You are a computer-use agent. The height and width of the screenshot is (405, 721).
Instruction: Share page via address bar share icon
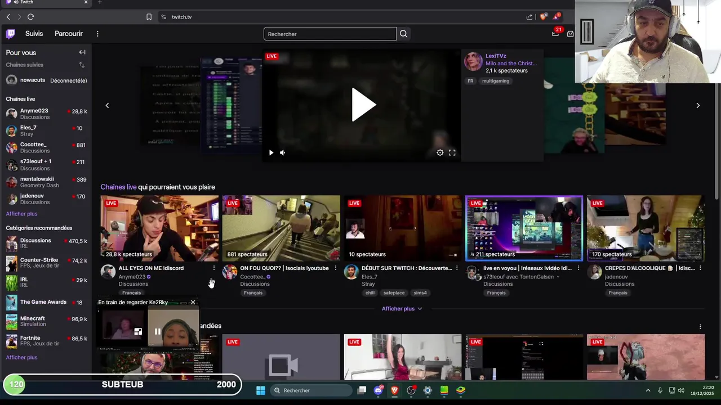click(x=529, y=17)
